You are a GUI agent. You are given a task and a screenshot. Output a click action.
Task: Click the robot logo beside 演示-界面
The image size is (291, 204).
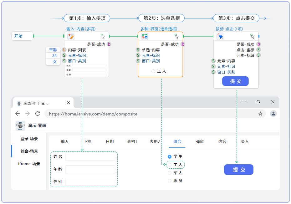pyautogui.click(x=20, y=125)
